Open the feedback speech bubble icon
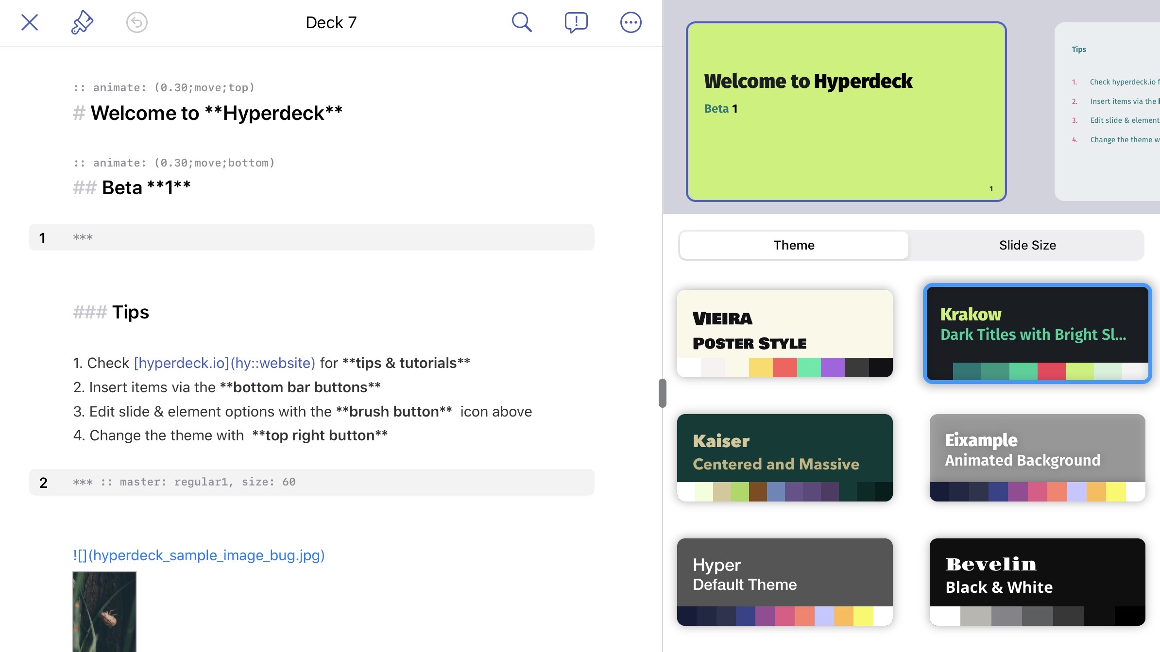The image size is (1160, 652). click(576, 22)
